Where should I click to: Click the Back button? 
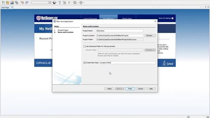(109, 89)
